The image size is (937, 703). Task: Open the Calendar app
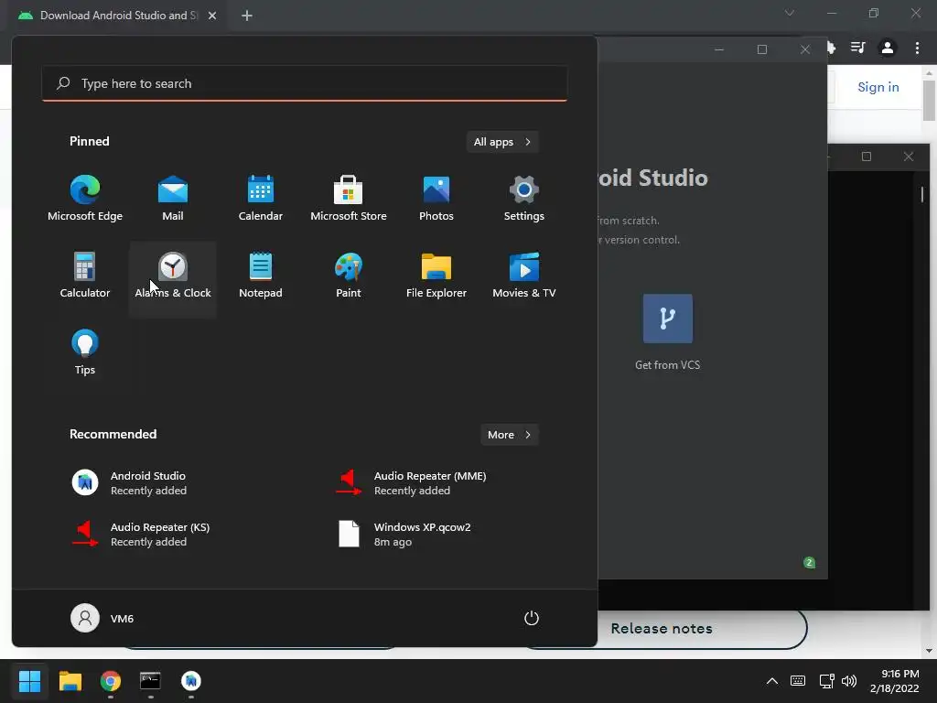261,199
